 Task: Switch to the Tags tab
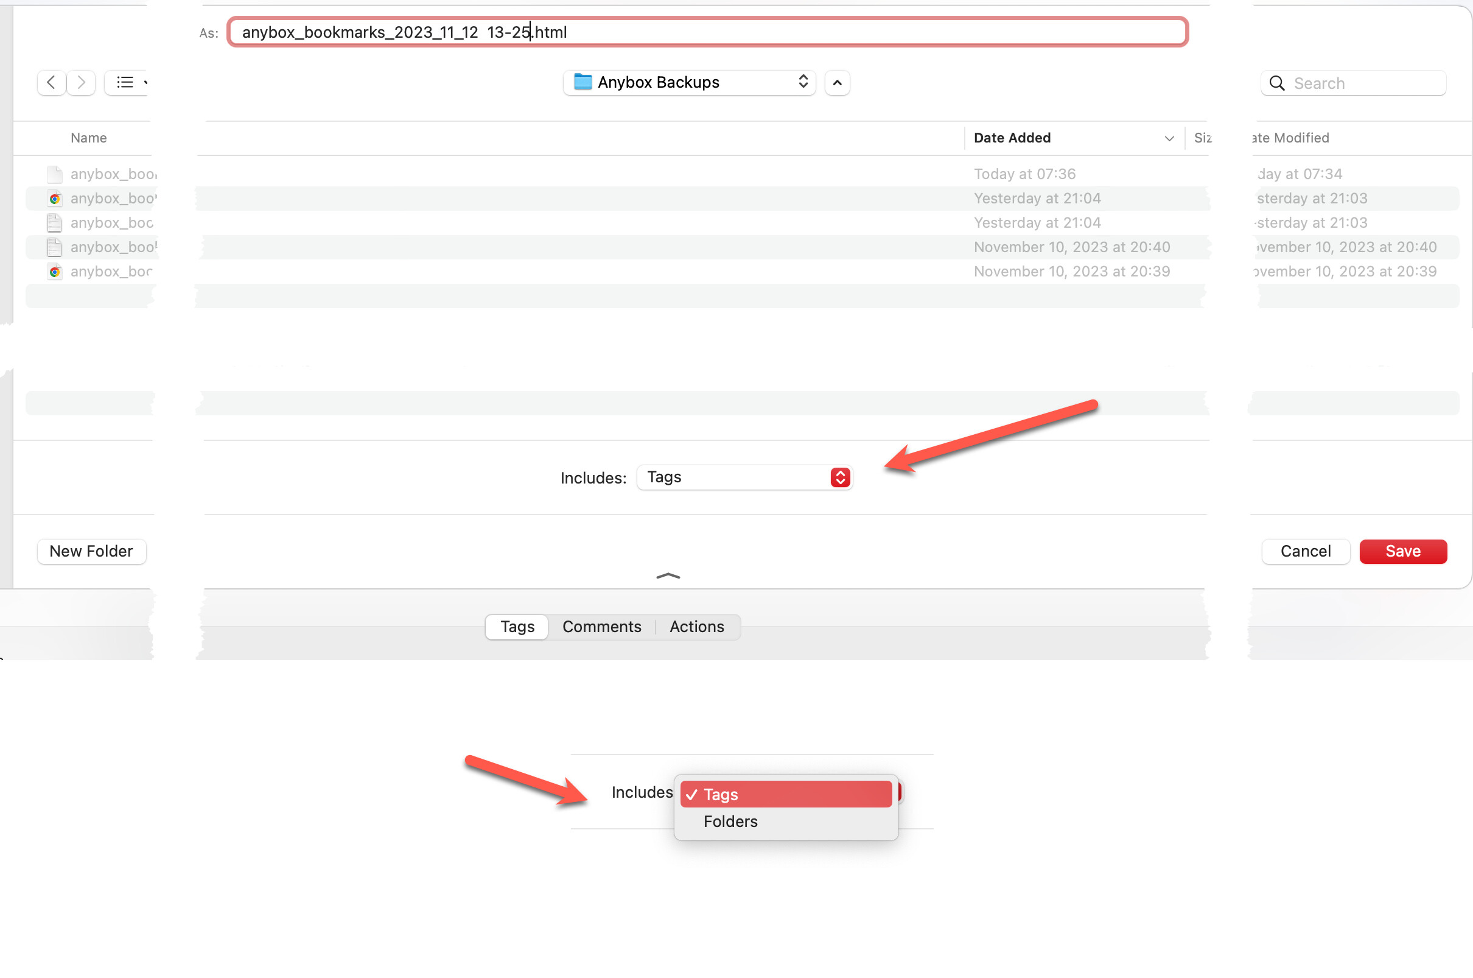coord(517,627)
